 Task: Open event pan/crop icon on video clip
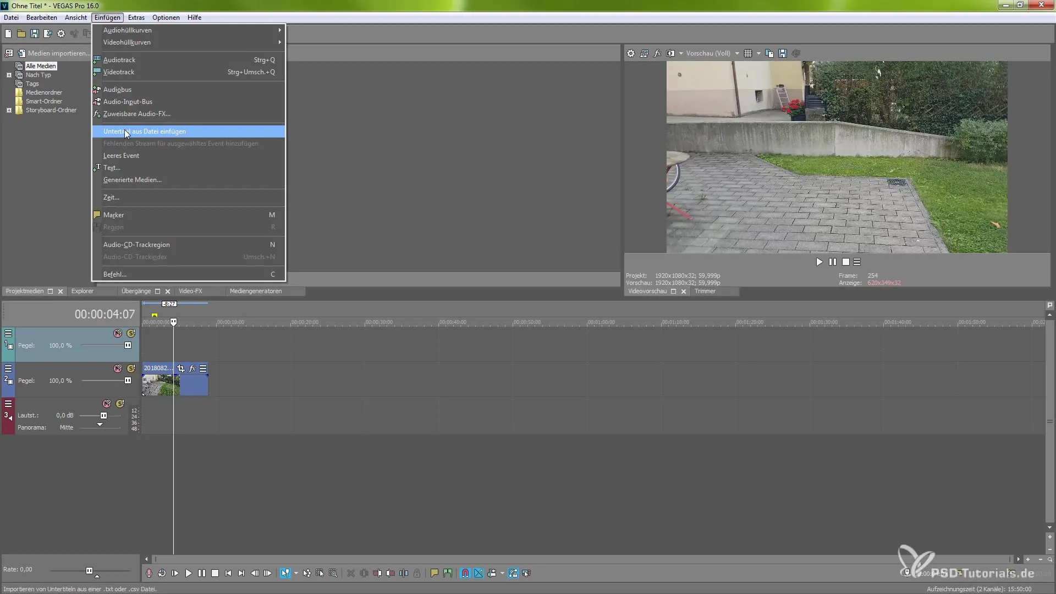tap(180, 369)
